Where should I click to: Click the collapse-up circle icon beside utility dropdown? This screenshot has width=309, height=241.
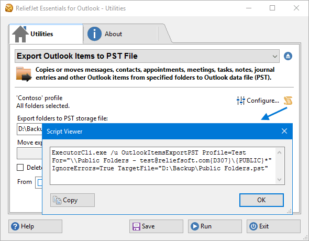pyautogui.click(x=288, y=56)
